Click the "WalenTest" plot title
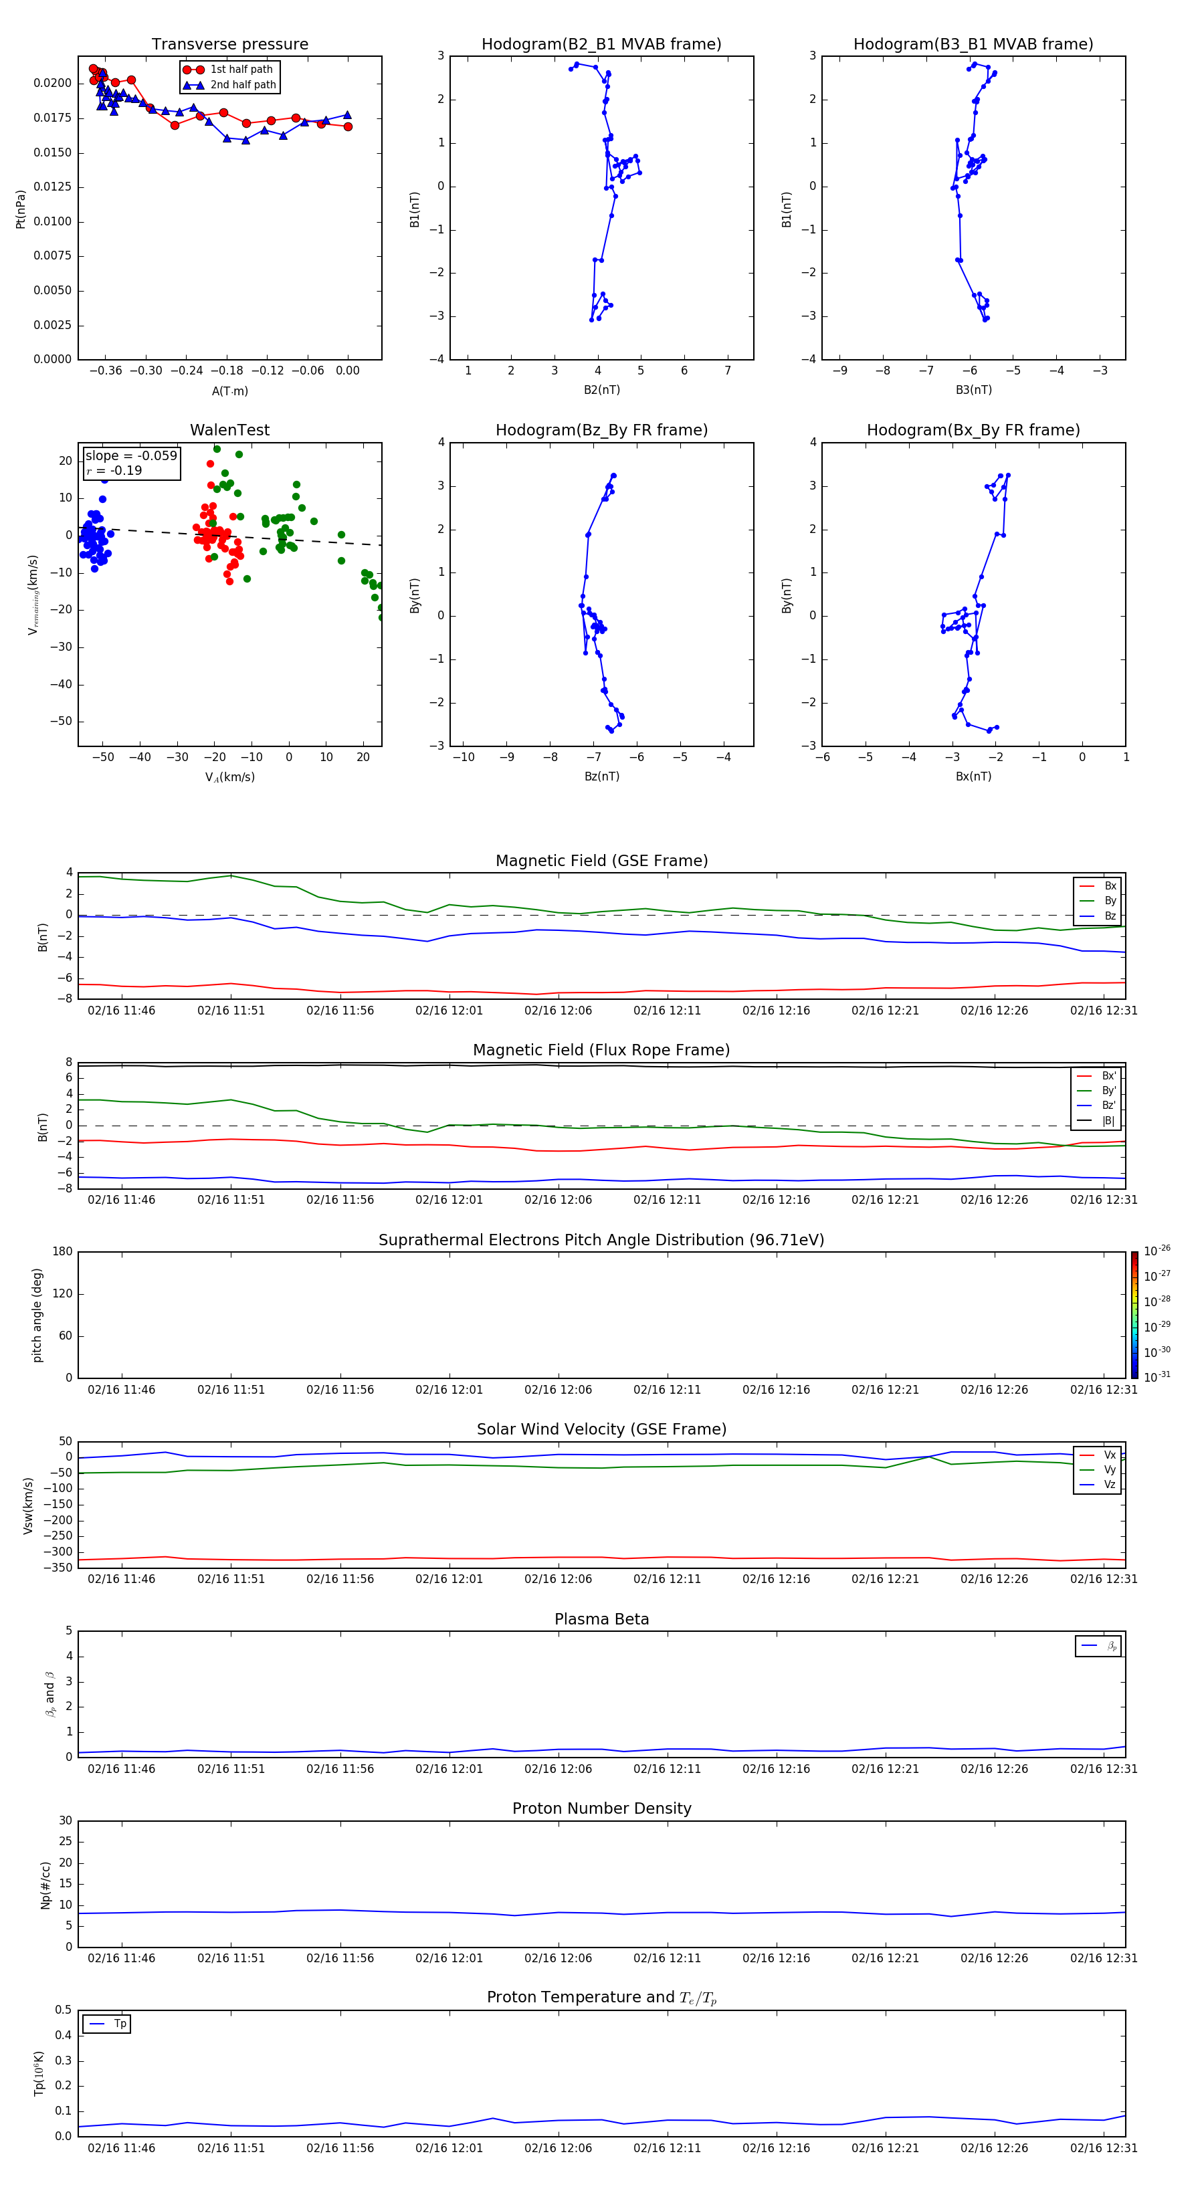This screenshot has height=2207, width=1204. tap(229, 430)
